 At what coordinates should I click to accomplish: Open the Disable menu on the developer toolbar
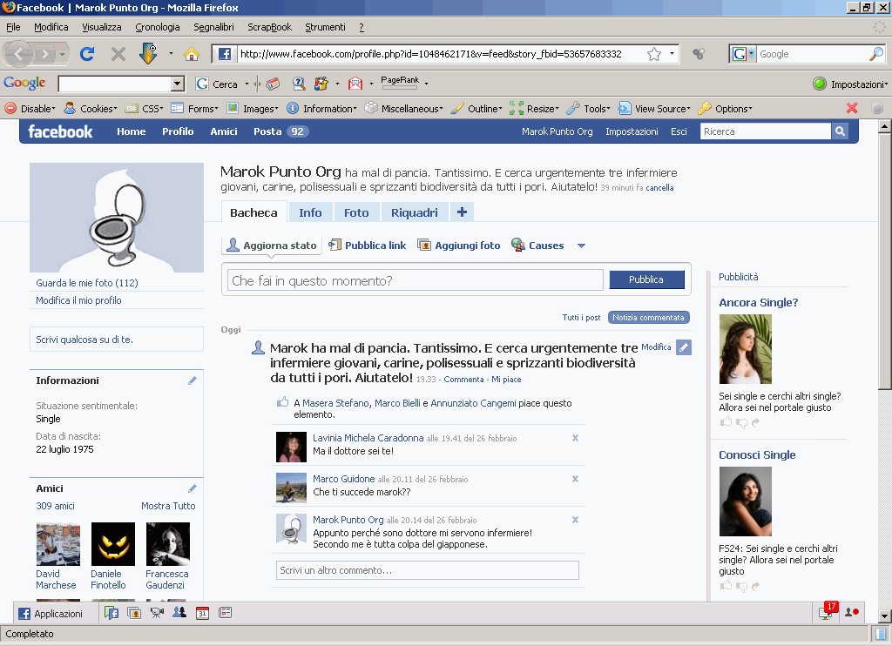coord(30,109)
